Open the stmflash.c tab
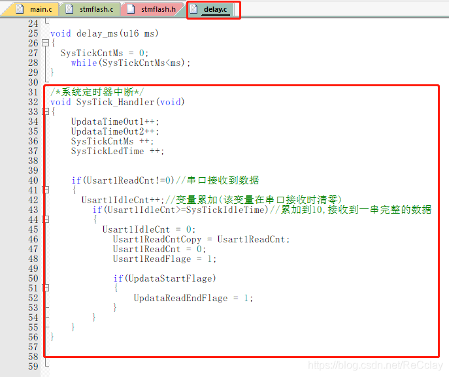The height and width of the screenshot is (377, 449). 90,9
